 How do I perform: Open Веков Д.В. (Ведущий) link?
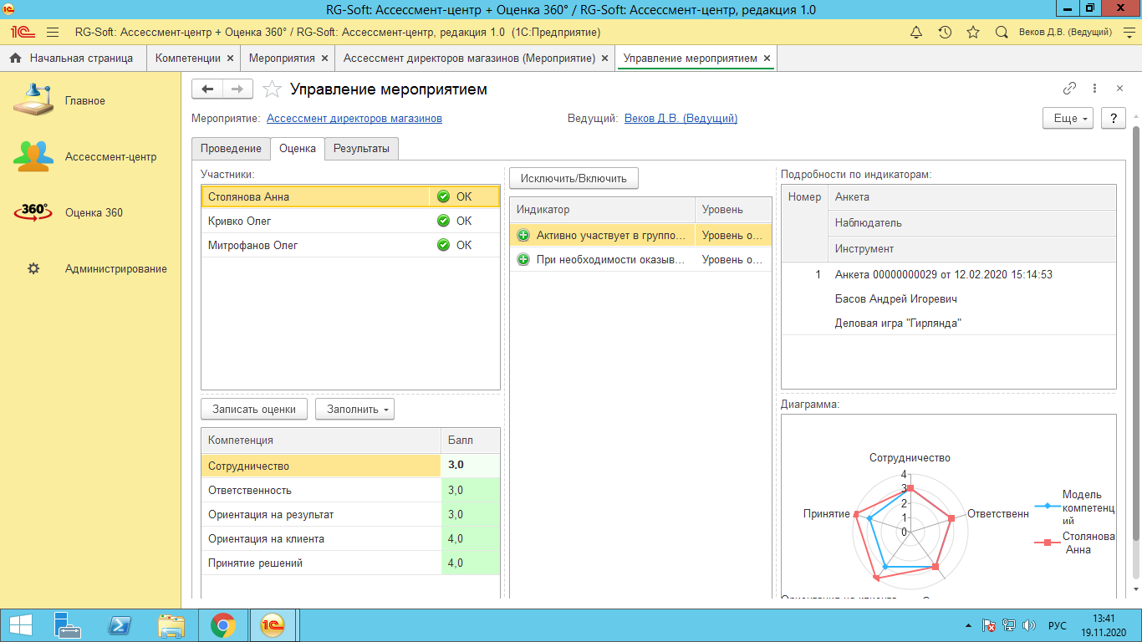tap(681, 119)
